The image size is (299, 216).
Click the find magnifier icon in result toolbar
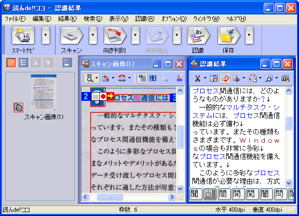[269, 78]
